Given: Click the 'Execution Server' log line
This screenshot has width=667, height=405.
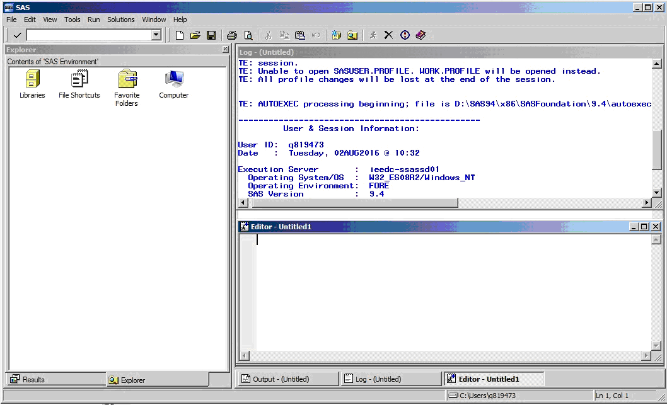Looking at the screenshot, I should pyautogui.click(x=339, y=169).
